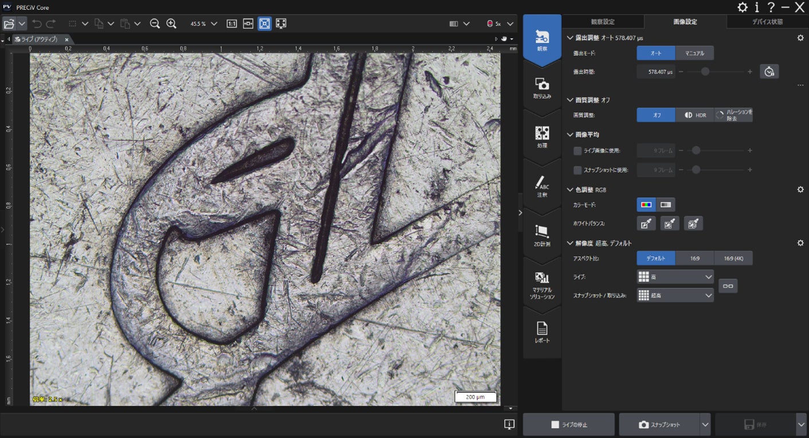Open dropdown arrow next to folder icon

[x=22, y=24]
